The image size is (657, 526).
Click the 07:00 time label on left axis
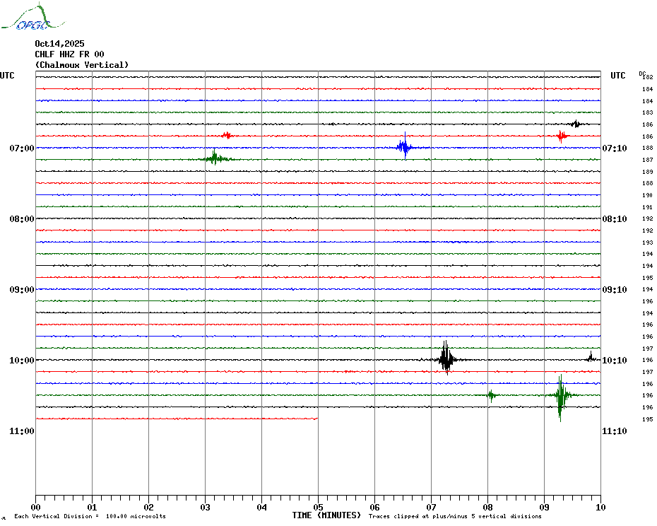(22, 148)
